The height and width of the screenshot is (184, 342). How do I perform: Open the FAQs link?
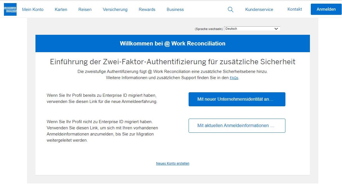click(234, 78)
